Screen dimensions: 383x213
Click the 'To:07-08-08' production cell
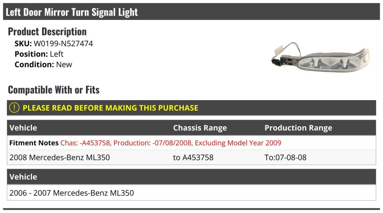[x=285, y=157]
